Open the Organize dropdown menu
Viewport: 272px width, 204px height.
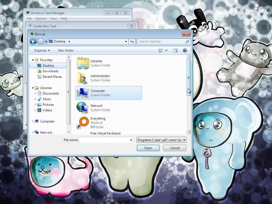(42, 50)
